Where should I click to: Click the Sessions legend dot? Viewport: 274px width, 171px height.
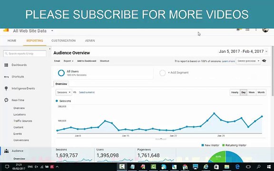point(57,101)
